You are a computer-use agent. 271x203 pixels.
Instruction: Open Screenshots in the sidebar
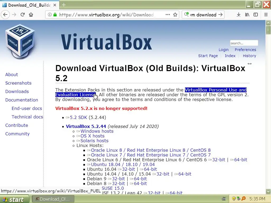(18, 83)
